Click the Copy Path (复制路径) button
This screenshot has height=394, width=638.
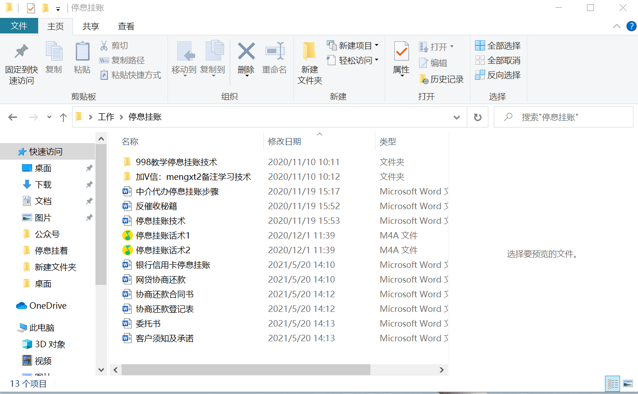pyautogui.click(x=123, y=61)
